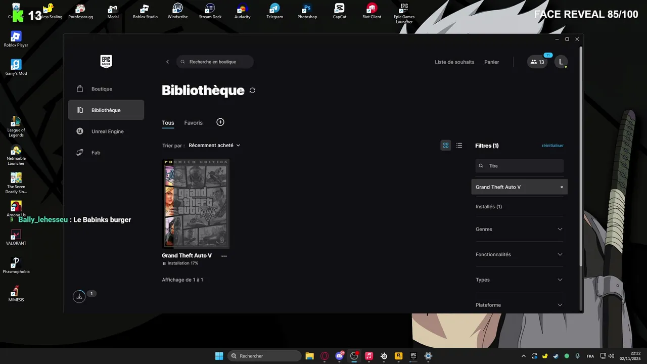Select the Epic Games Launcher desktop icon

click(x=404, y=13)
